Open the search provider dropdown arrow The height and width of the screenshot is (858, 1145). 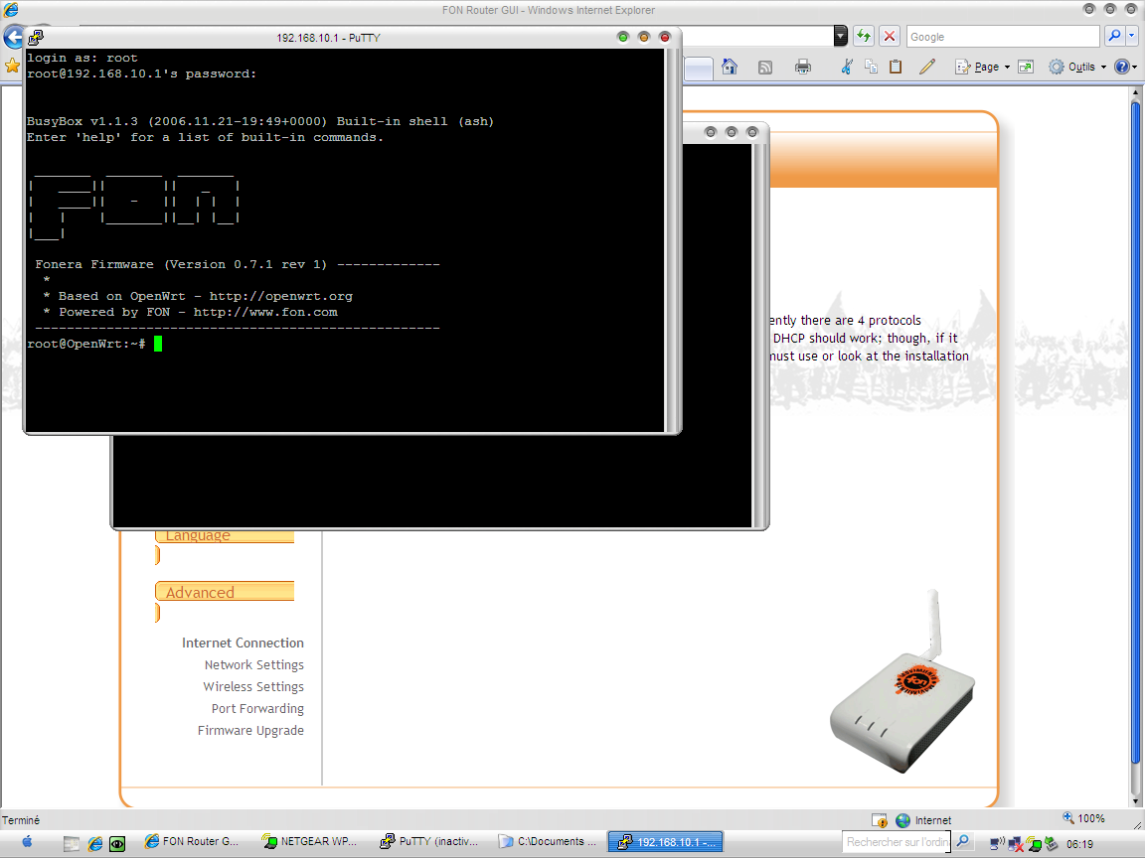(x=1132, y=36)
